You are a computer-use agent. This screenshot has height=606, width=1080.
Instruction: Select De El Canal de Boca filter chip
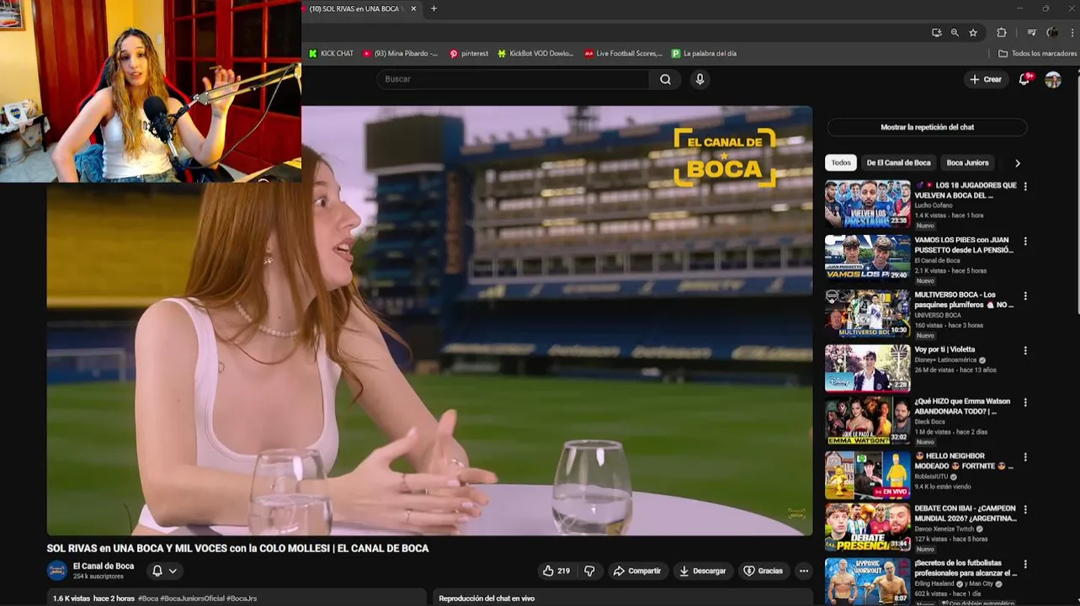coord(898,162)
